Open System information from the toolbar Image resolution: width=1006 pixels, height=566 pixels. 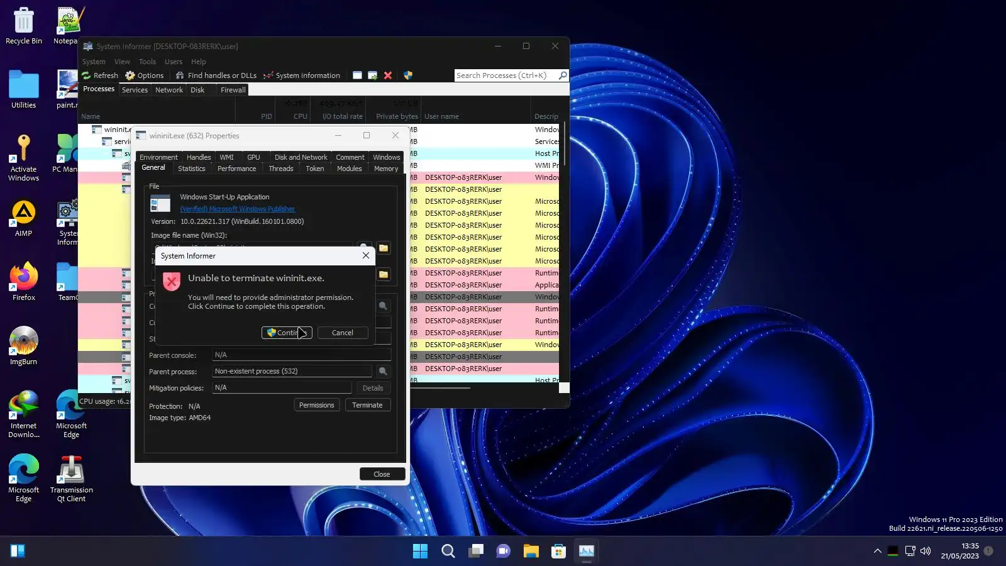302,75
